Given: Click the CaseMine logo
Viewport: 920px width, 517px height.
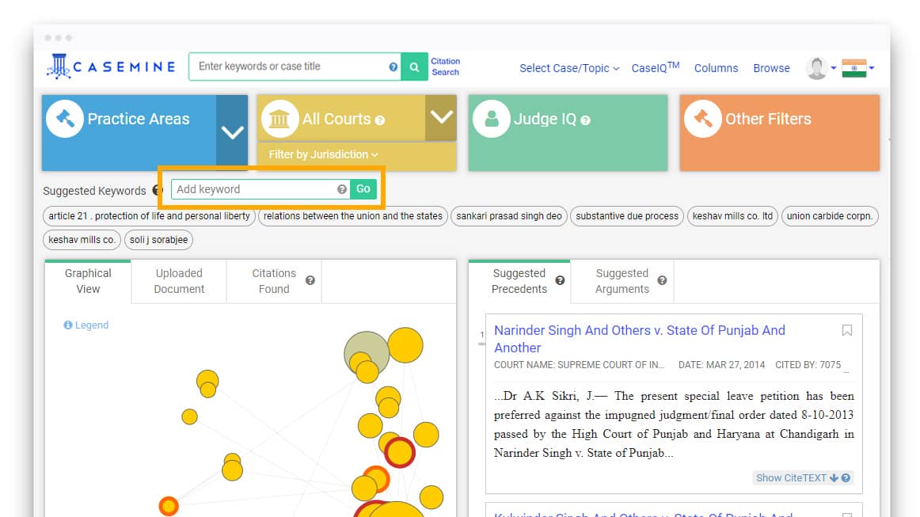Looking at the screenshot, I should pyautogui.click(x=110, y=67).
